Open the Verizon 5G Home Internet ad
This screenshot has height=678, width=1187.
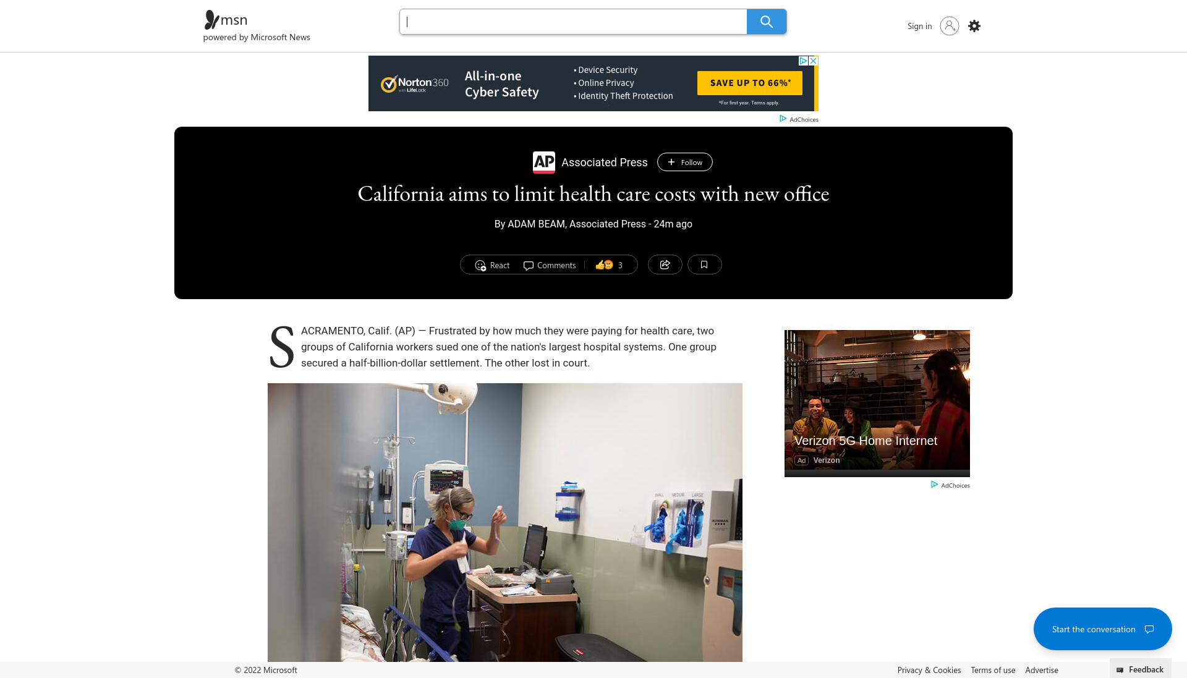(x=877, y=403)
